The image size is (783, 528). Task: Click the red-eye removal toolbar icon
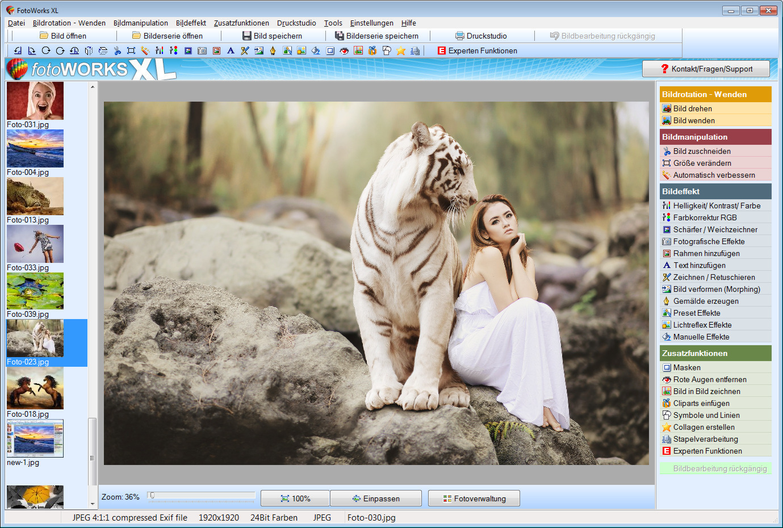coord(344,51)
